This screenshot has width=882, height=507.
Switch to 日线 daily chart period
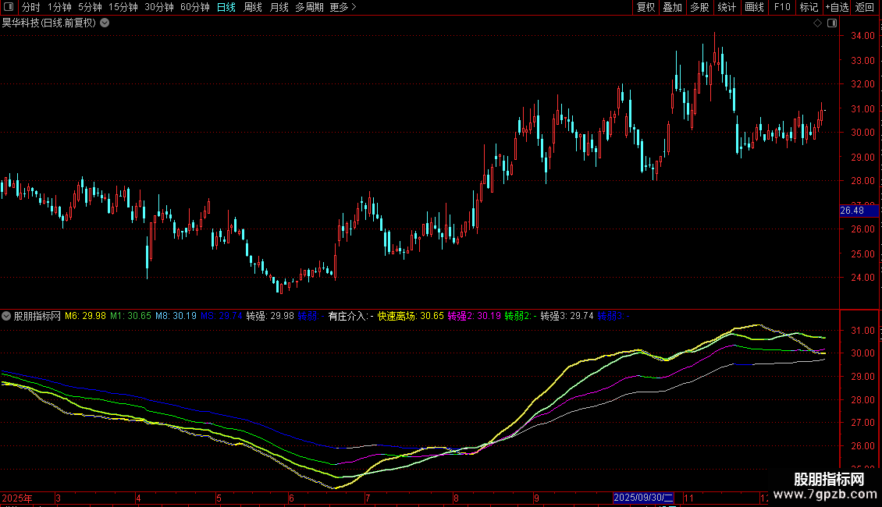tap(226, 8)
